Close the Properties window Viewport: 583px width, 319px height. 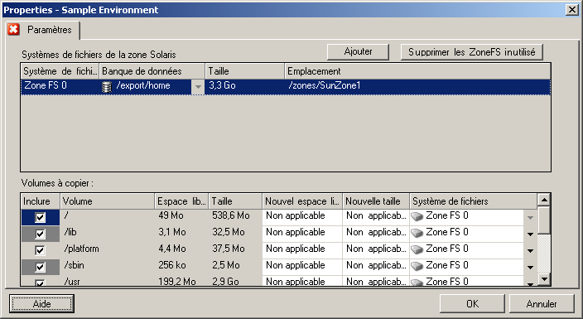pos(572,10)
